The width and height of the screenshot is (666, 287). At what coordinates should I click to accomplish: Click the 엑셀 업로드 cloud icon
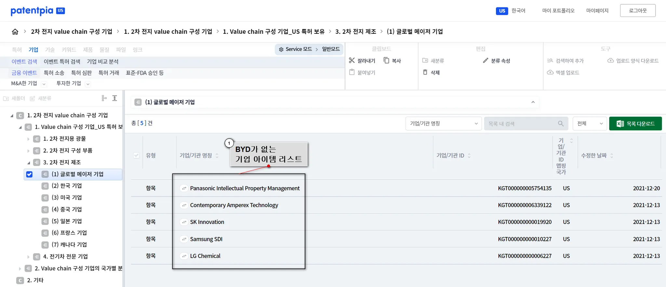click(550, 72)
